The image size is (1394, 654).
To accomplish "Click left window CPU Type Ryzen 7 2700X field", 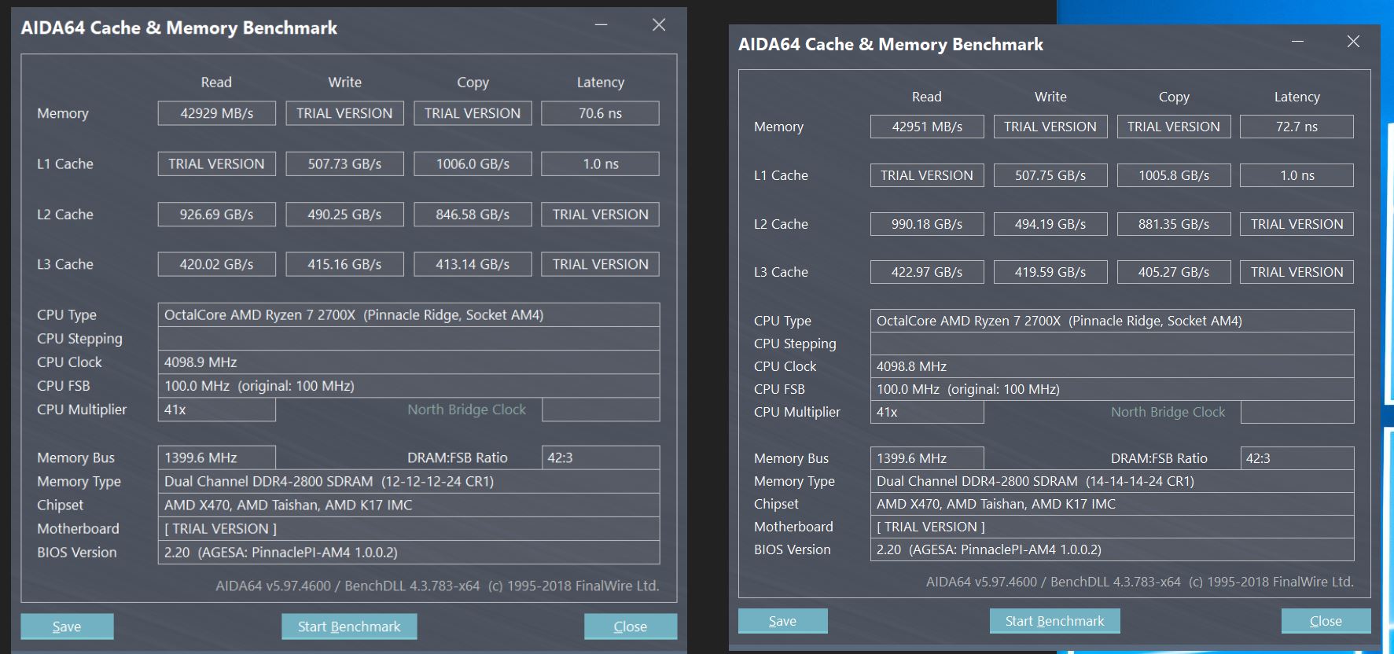I will pos(409,315).
